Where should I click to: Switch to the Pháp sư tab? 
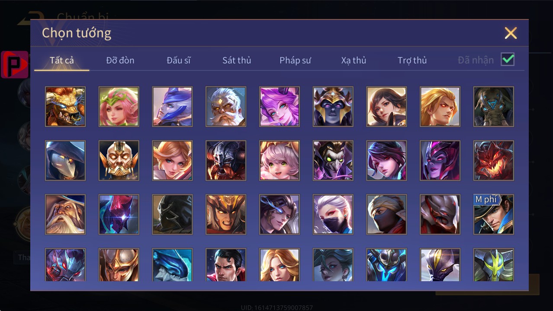295,60
